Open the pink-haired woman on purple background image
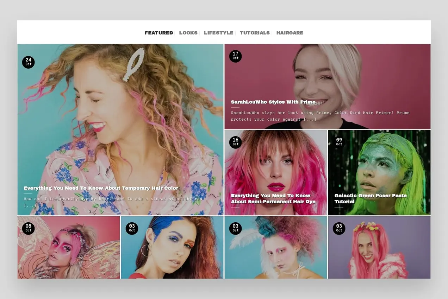 [x=379, y=247]
